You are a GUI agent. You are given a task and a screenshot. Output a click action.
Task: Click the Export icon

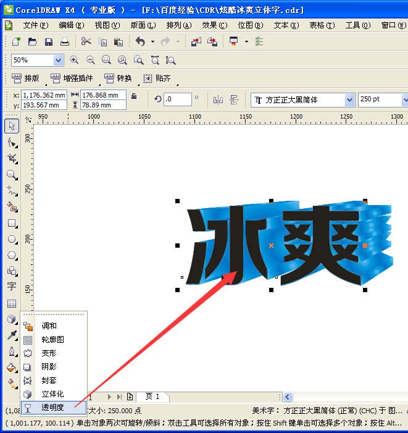(212, 42)
